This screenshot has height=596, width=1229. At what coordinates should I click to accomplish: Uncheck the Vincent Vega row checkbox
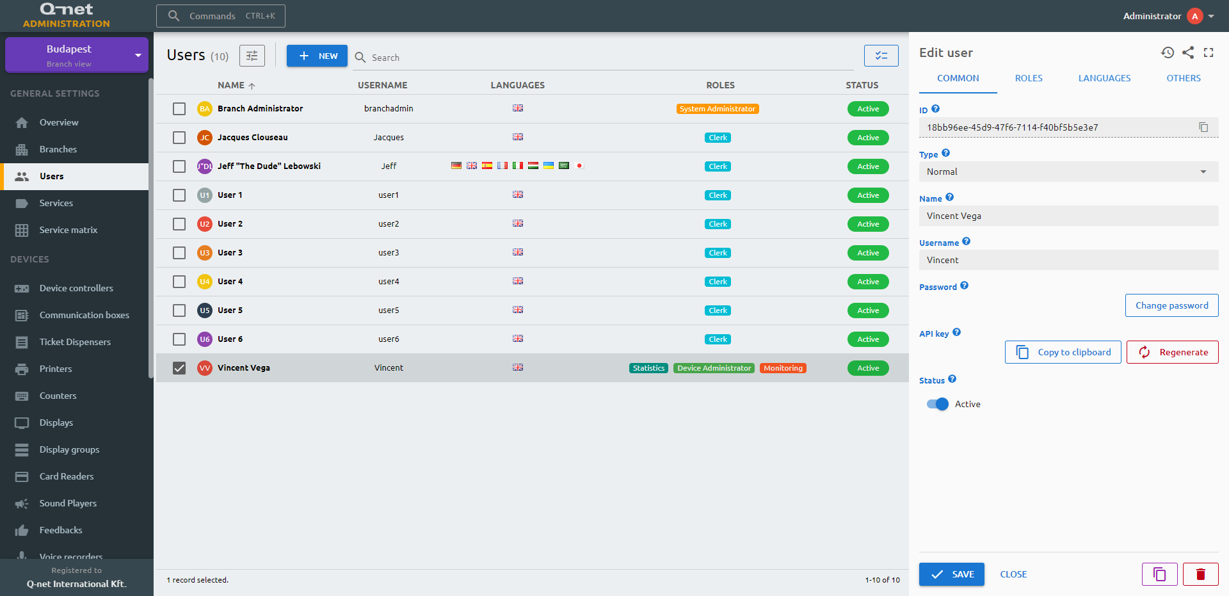point(179,368)
